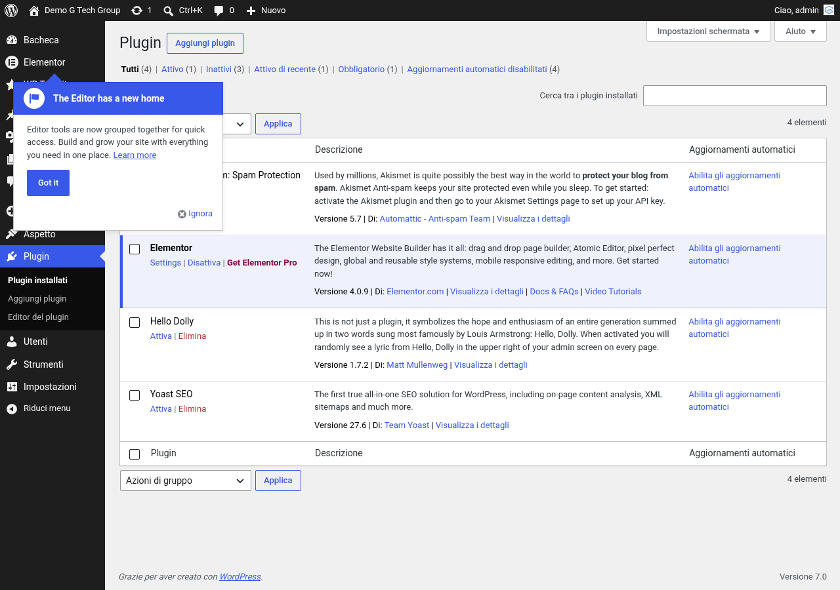Click the home icon for Demo G Tech Group
The image size is (840, 590).
coord(34,10)
